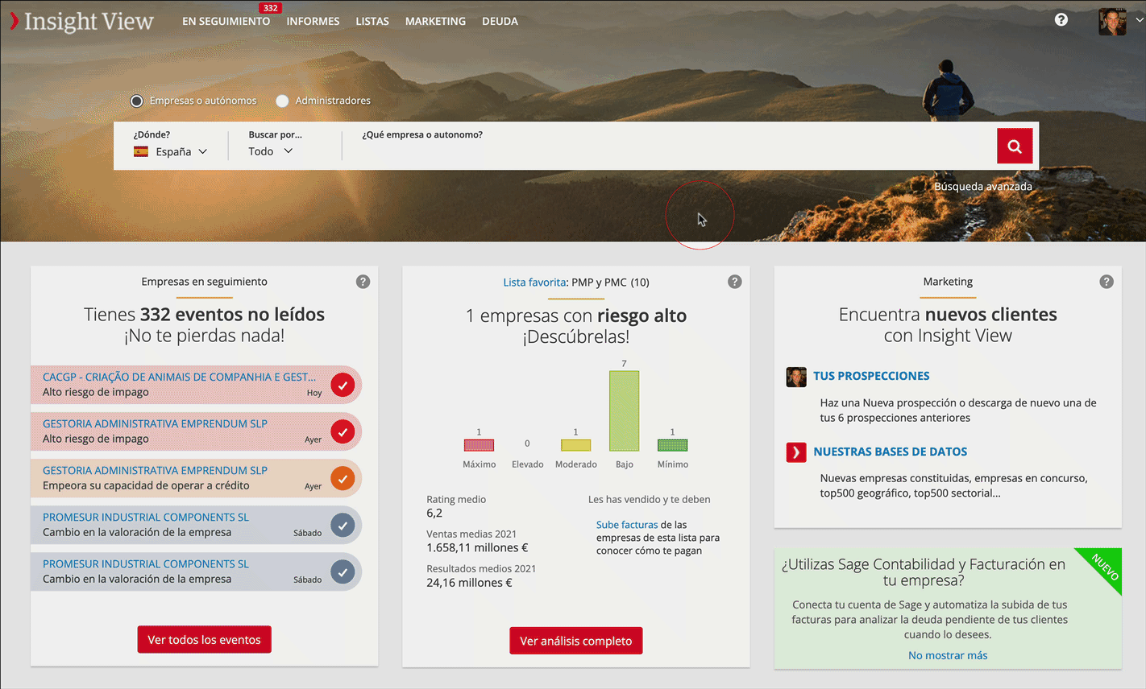The height and width of the screenshot is (689, 1146).
Task: Go to Marketing in top navigation
Action: (x=435, y=21)
